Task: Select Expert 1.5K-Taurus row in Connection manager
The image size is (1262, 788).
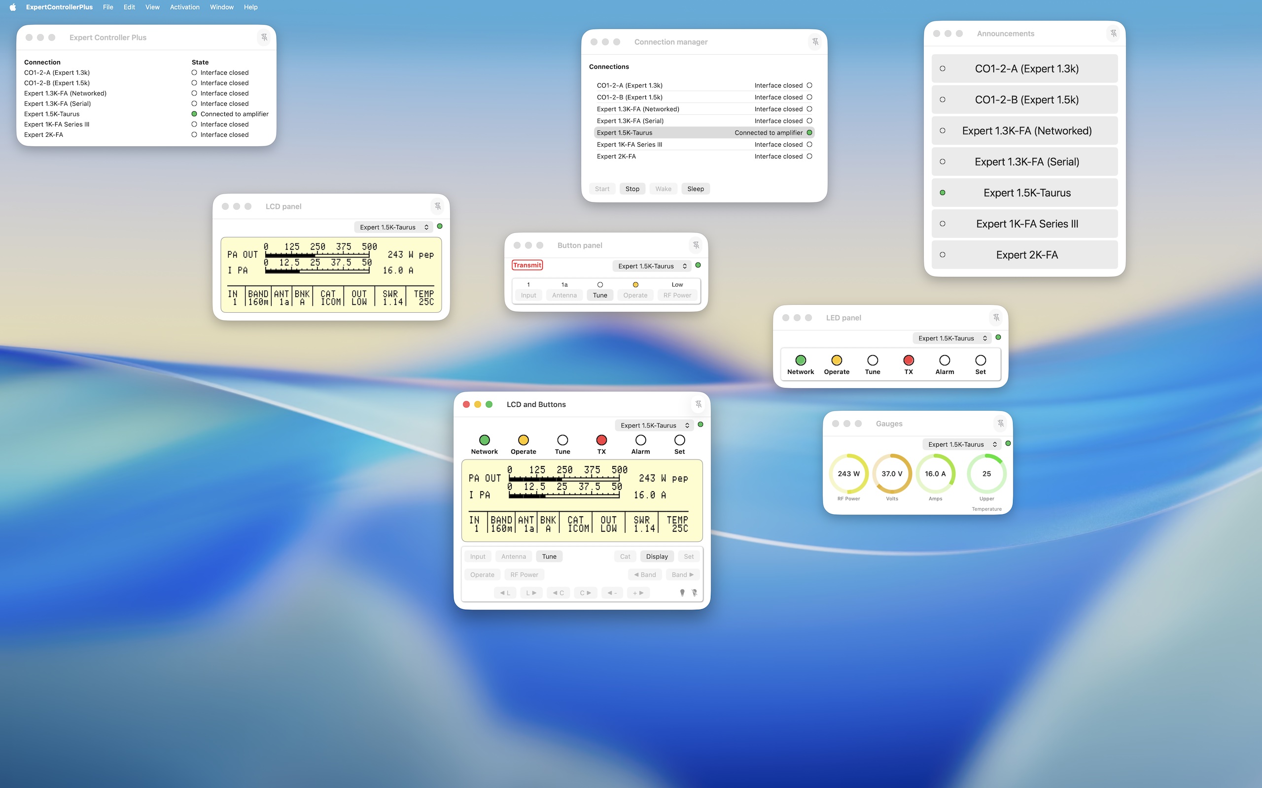Action: click(x=704, y=133)
